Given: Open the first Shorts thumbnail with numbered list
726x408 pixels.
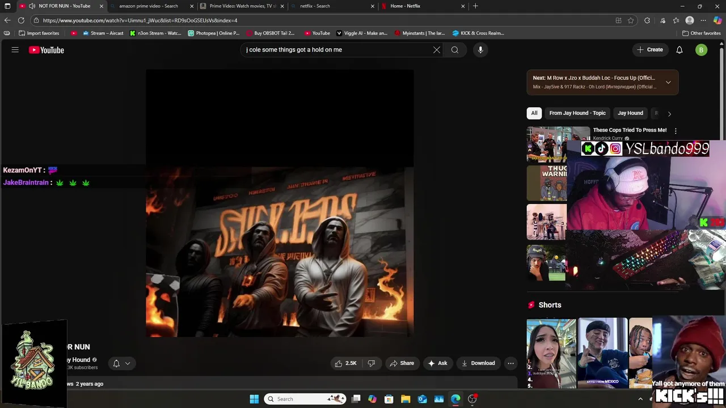Looking at the screenshot, I should [551, 353].
